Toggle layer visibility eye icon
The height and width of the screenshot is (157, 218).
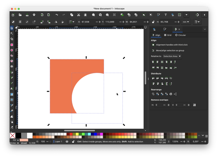(67, 142)
